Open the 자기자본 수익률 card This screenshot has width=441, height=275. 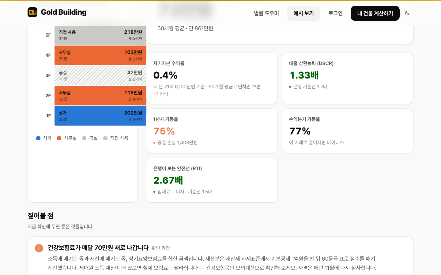[212, 79]
